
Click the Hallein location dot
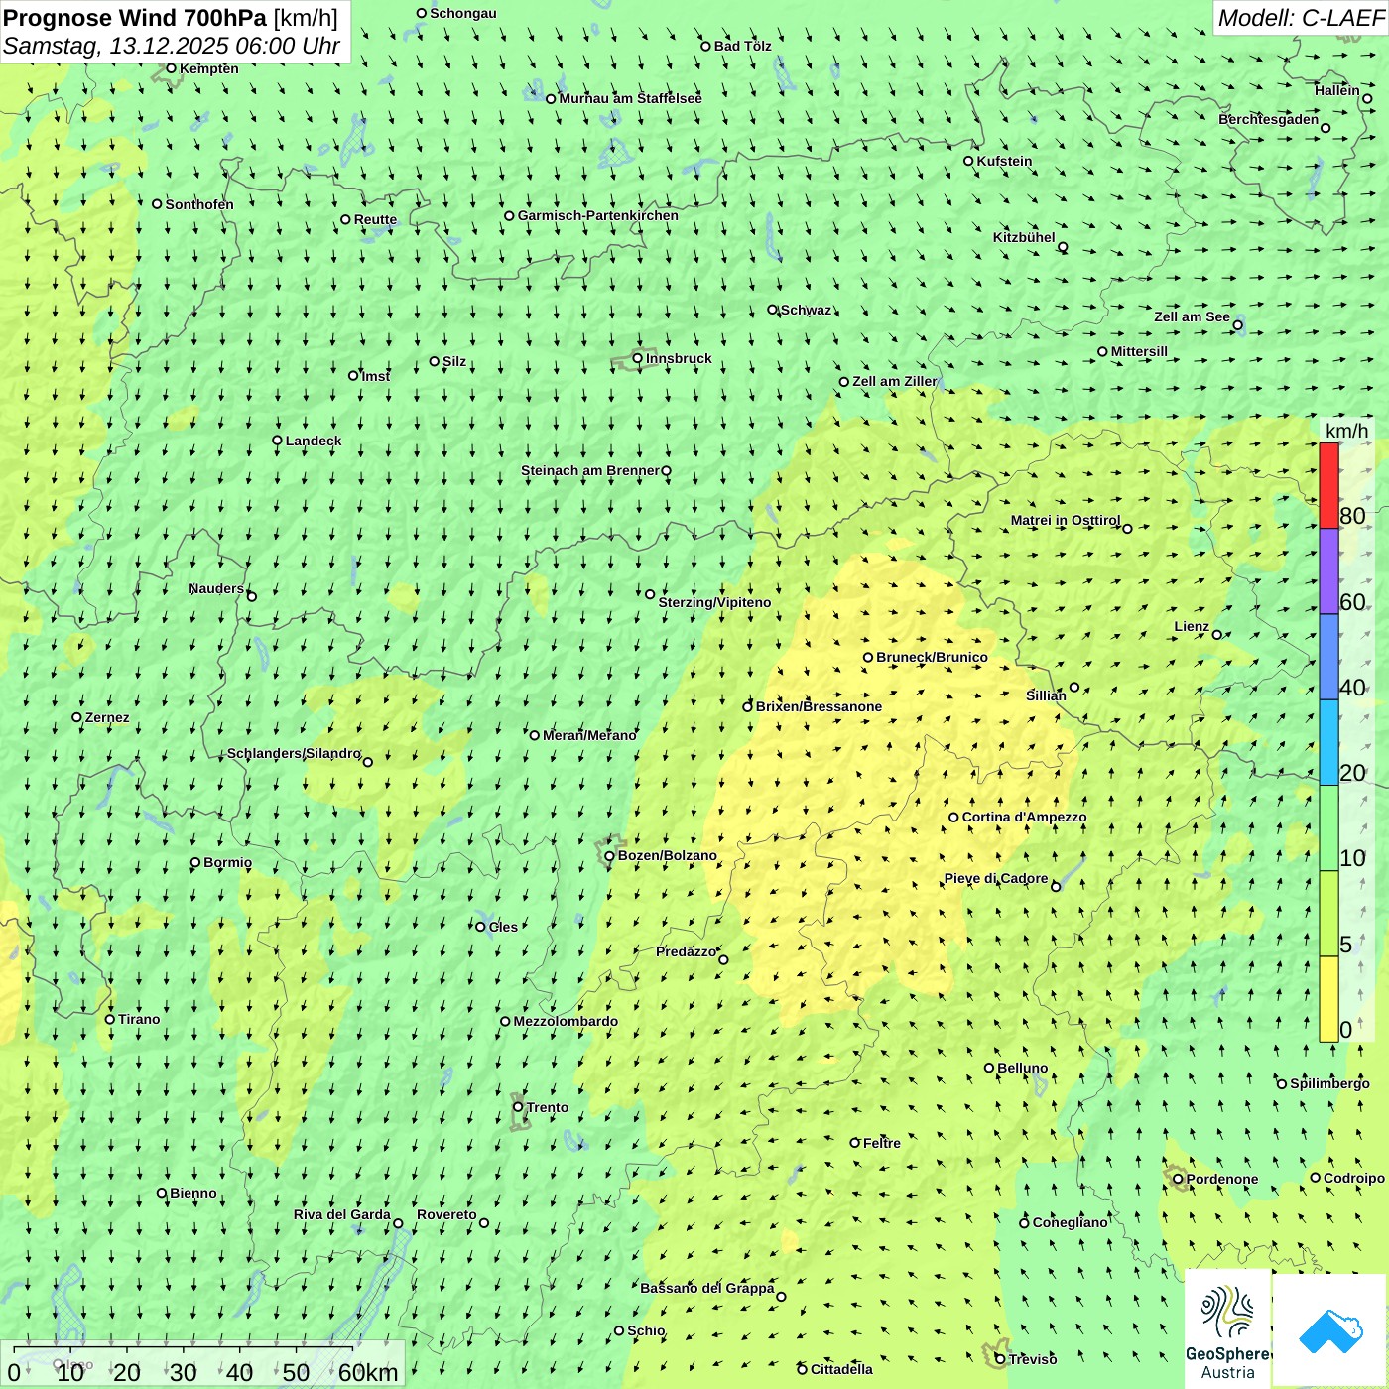click(x=1367, y=99)
